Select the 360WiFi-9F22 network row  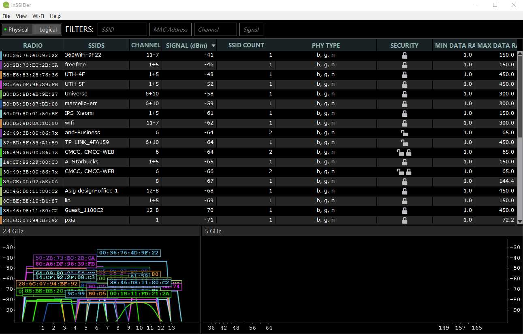[x=259, y=55]
